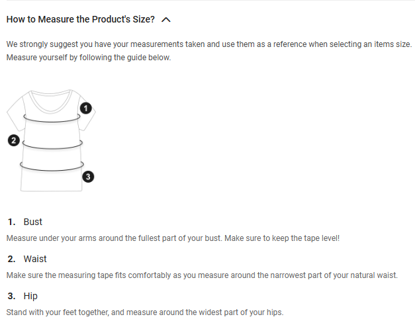The height and width of the screenshot is (327, 415).
Task: Click the hip measuring line on the shirt diagram
Action: pos(52,169)
